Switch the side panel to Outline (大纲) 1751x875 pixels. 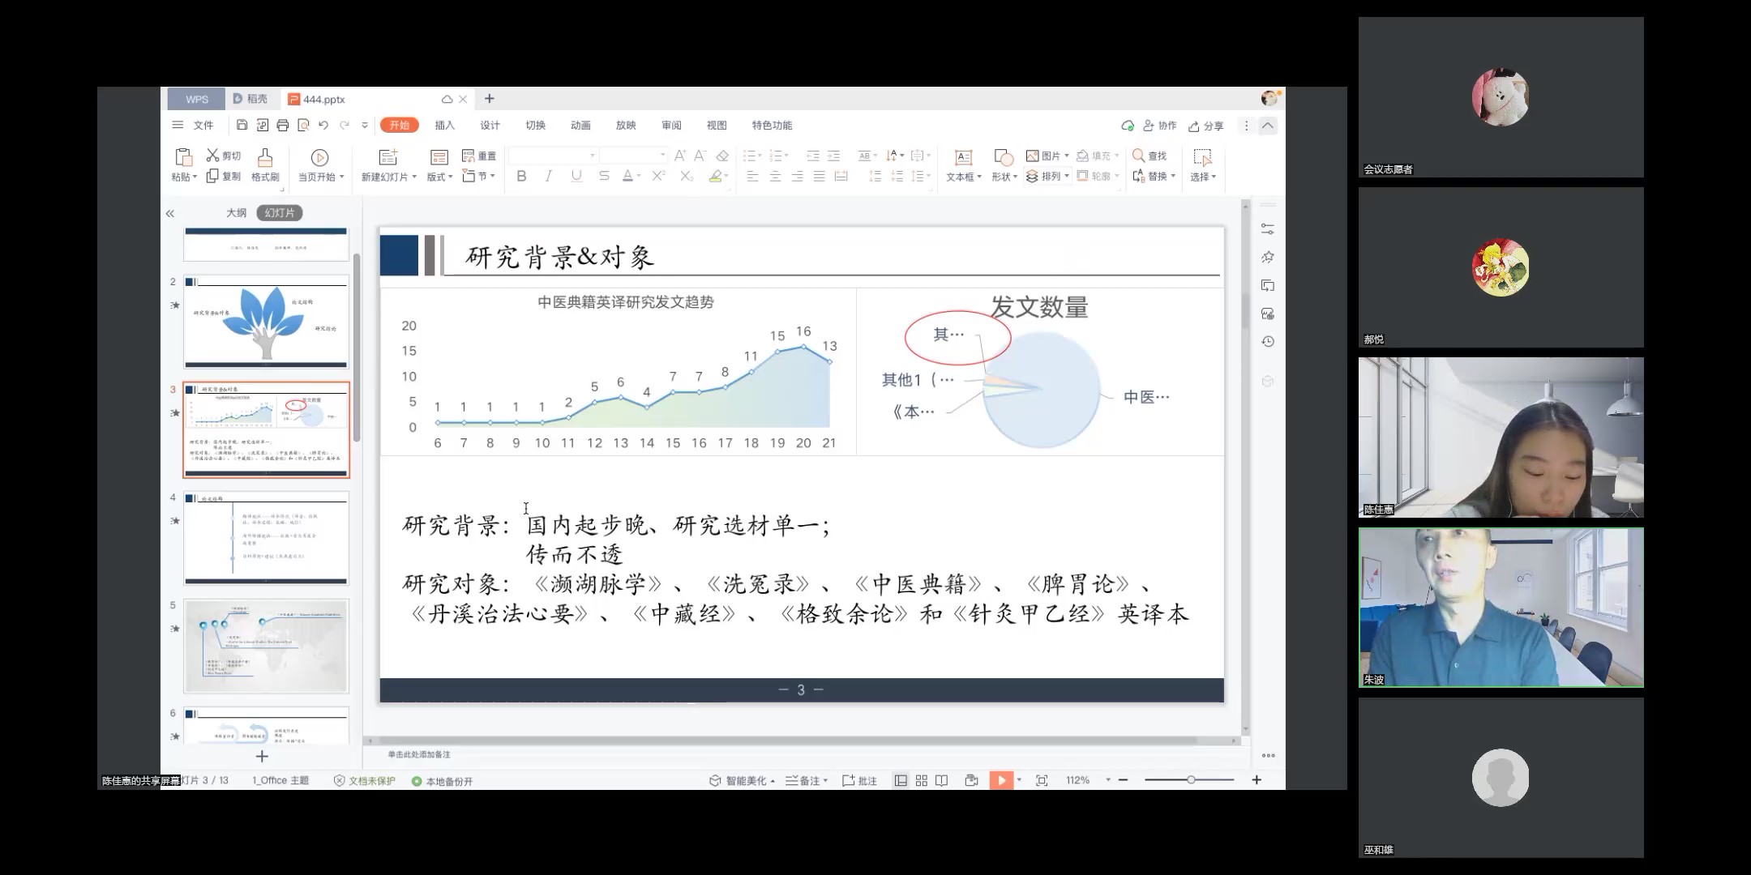[236, 212]
